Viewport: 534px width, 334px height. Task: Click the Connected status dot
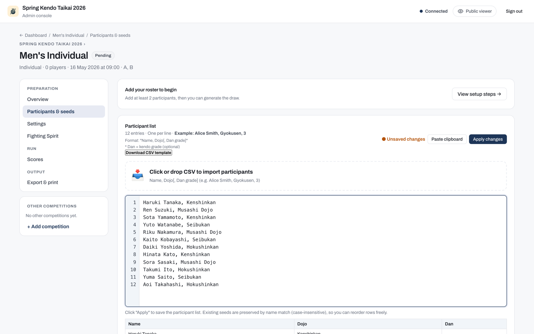click(x=421, y=11)
